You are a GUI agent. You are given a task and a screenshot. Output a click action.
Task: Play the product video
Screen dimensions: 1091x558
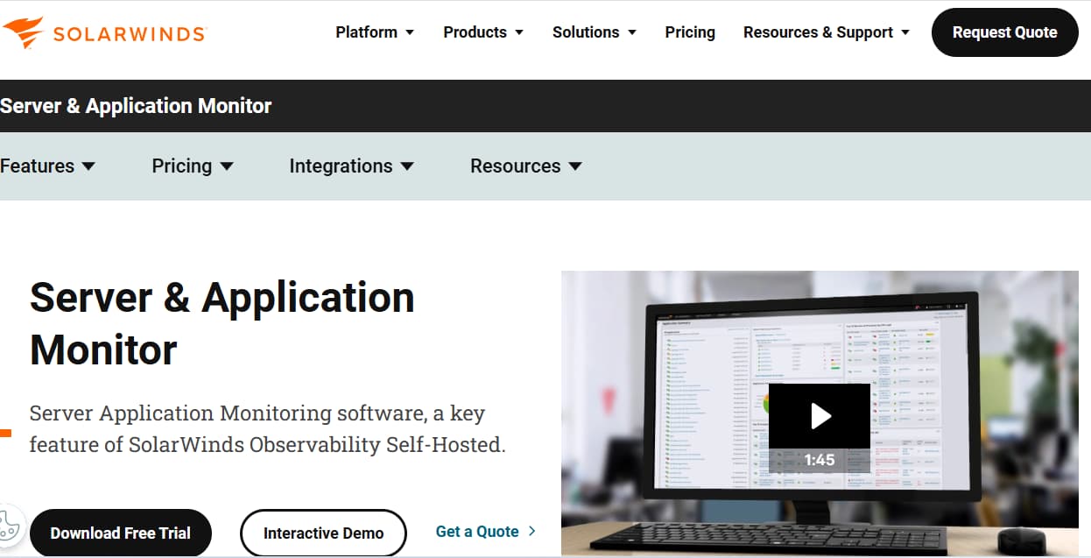tap(820, 416)
